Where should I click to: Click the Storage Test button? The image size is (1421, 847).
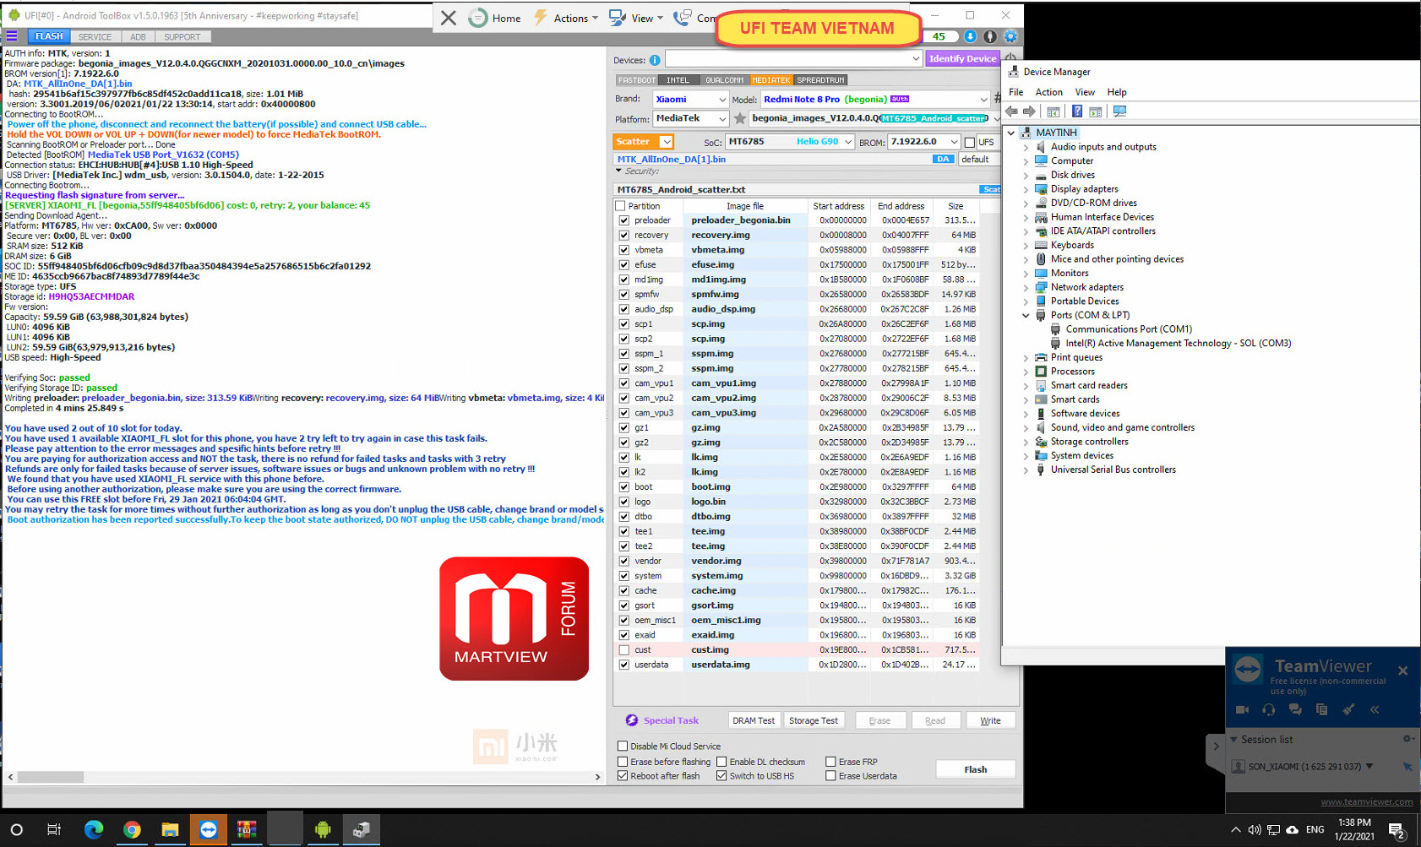[813, 720]
